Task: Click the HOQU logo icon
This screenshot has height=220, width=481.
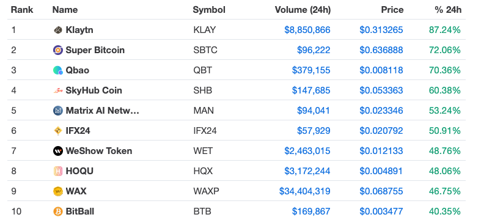Action: [57, 171]
